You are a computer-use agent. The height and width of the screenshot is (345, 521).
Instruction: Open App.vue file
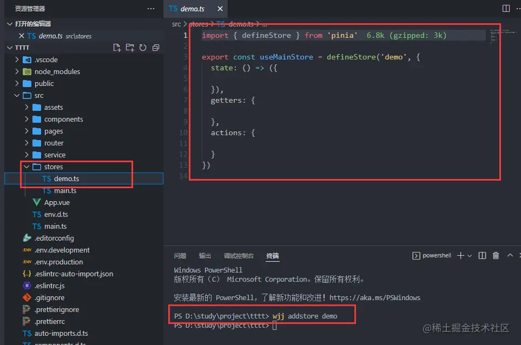[84, 203]
